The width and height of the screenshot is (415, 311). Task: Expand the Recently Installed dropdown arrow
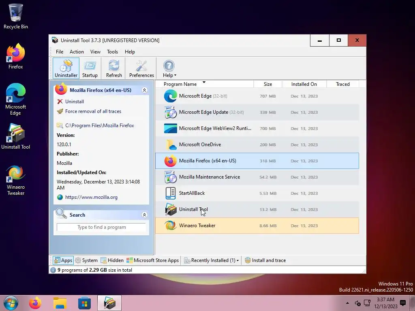click(237, 260)
